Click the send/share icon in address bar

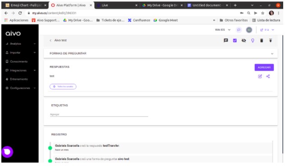tap(256, 13)
